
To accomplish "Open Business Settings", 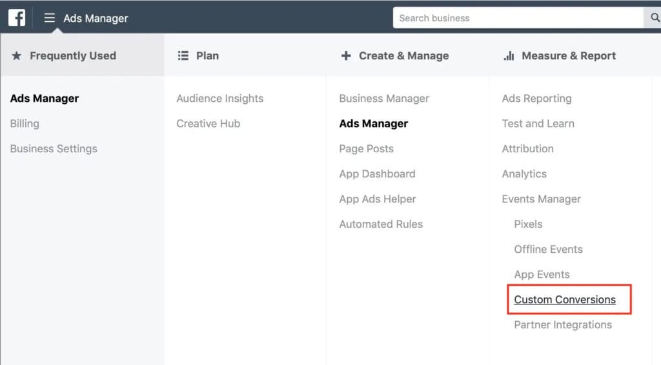I will pos(54,149).
